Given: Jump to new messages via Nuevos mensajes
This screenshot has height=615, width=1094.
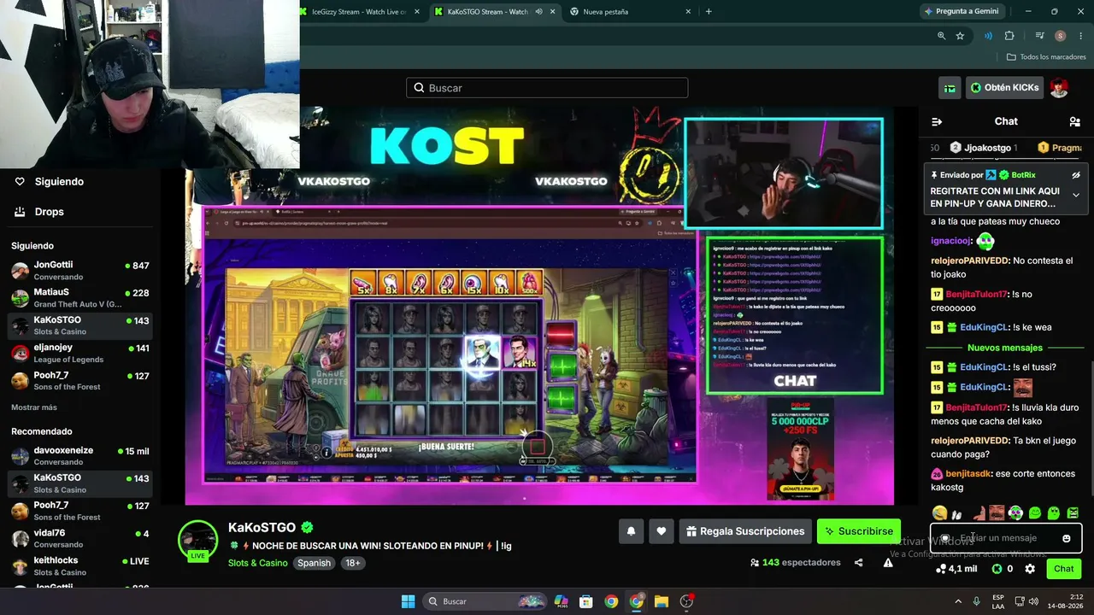Looking at the screenshot, I should pyautogui.click(x=1005, y=348).
